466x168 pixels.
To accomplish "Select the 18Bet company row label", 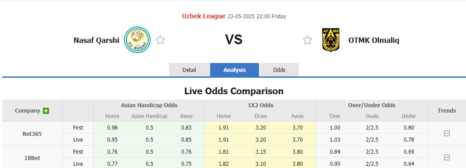I will click(32, 158).
